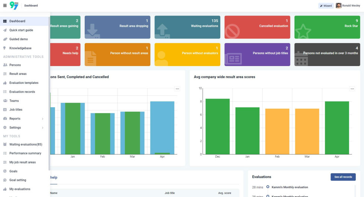The image size is (364, 197).
Task: Open the evaluations chart three-dot options menu
Action: point(177,89)
